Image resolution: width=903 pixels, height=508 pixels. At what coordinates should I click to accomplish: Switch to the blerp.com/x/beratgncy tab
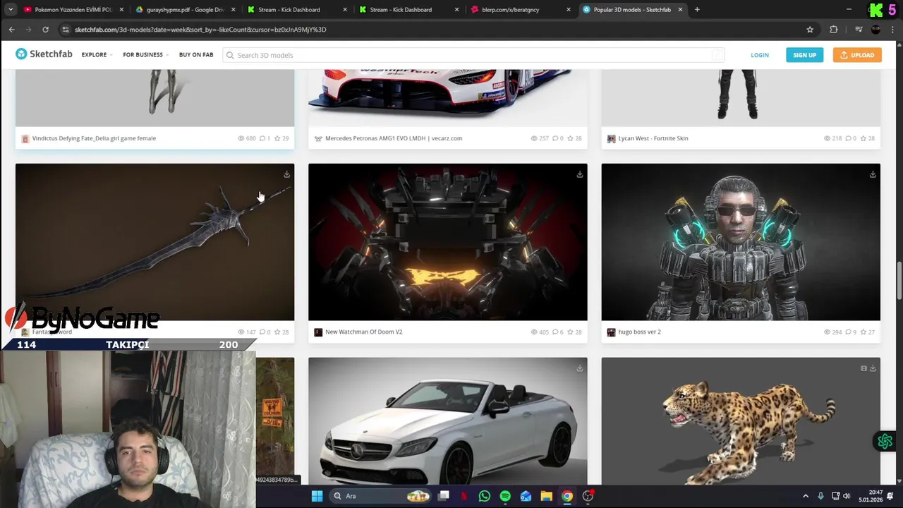point(520,10)
